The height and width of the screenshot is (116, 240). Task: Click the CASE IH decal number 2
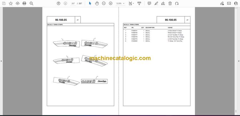click(94, 43)
